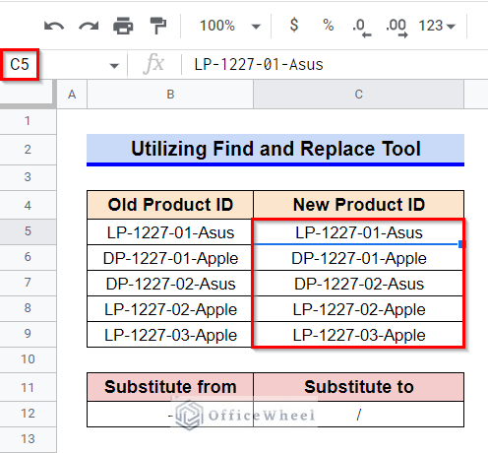The height and width of the screenshot is (453, 488).
Task: Expand the Name box dropdown arrow
Action: point(114,66)
